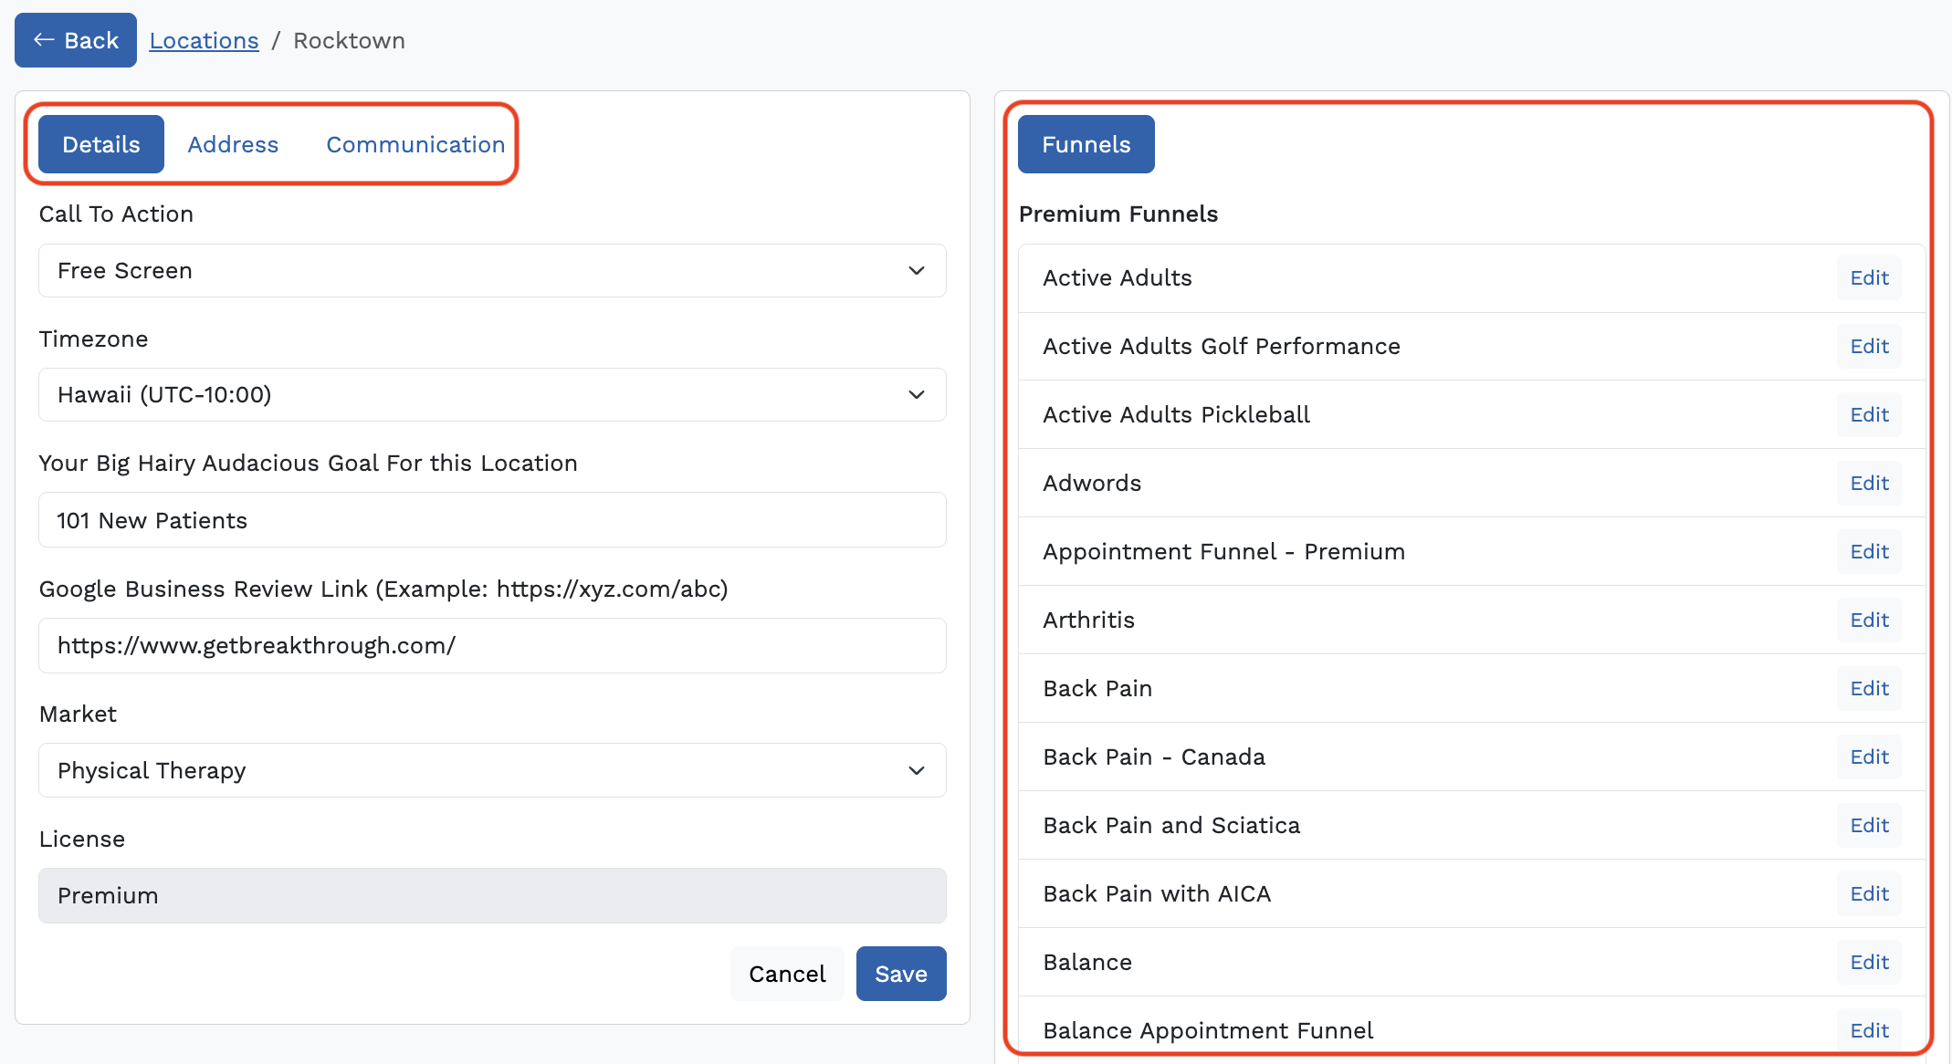
Task: Expand the Market dropdown
Action: click(492, 770)
